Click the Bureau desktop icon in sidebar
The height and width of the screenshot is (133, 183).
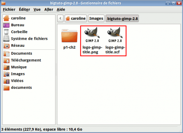pyautogui.click(x=6, y=25)
